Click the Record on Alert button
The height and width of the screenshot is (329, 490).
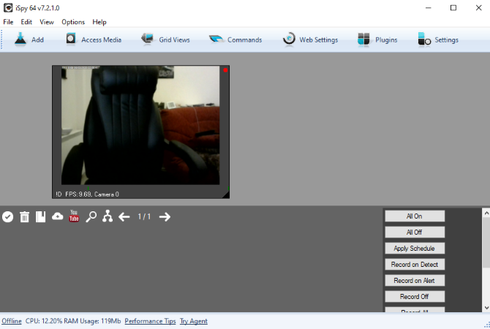tap(415, 281)
